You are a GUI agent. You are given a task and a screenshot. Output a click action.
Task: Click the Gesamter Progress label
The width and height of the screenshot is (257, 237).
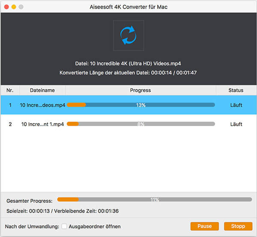[x=30, y=201]
